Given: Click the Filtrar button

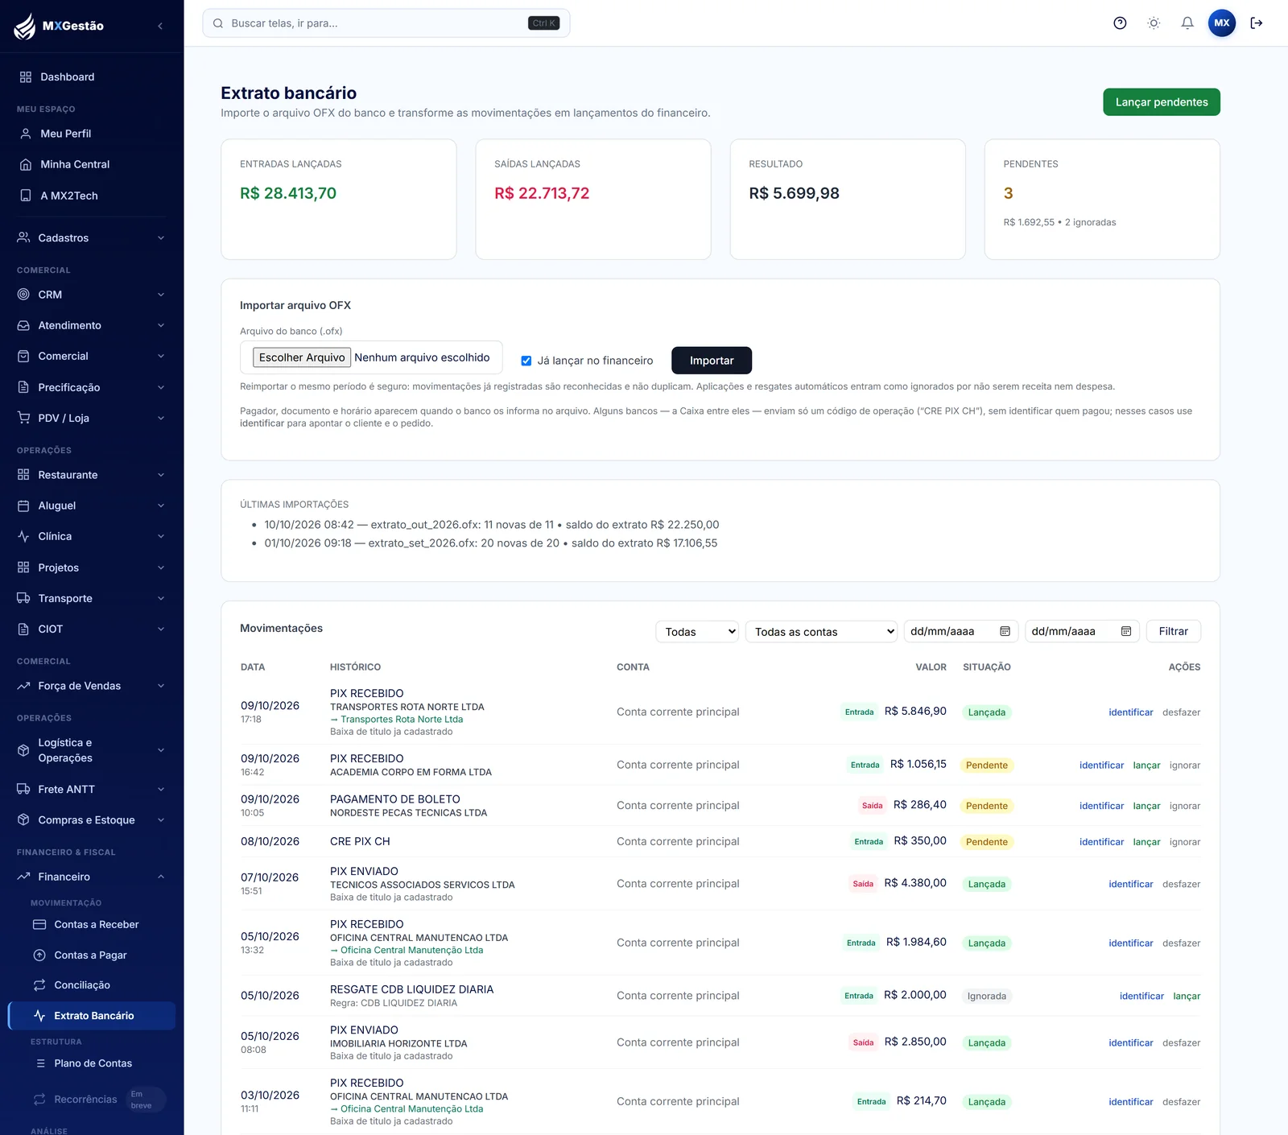Looking at the screenshot, I should point(1174,632).
